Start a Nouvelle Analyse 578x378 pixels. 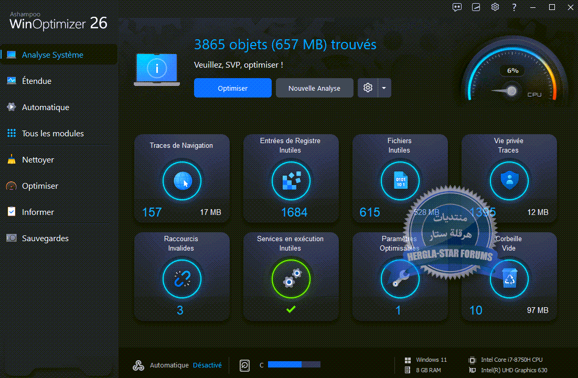[314, 88]
